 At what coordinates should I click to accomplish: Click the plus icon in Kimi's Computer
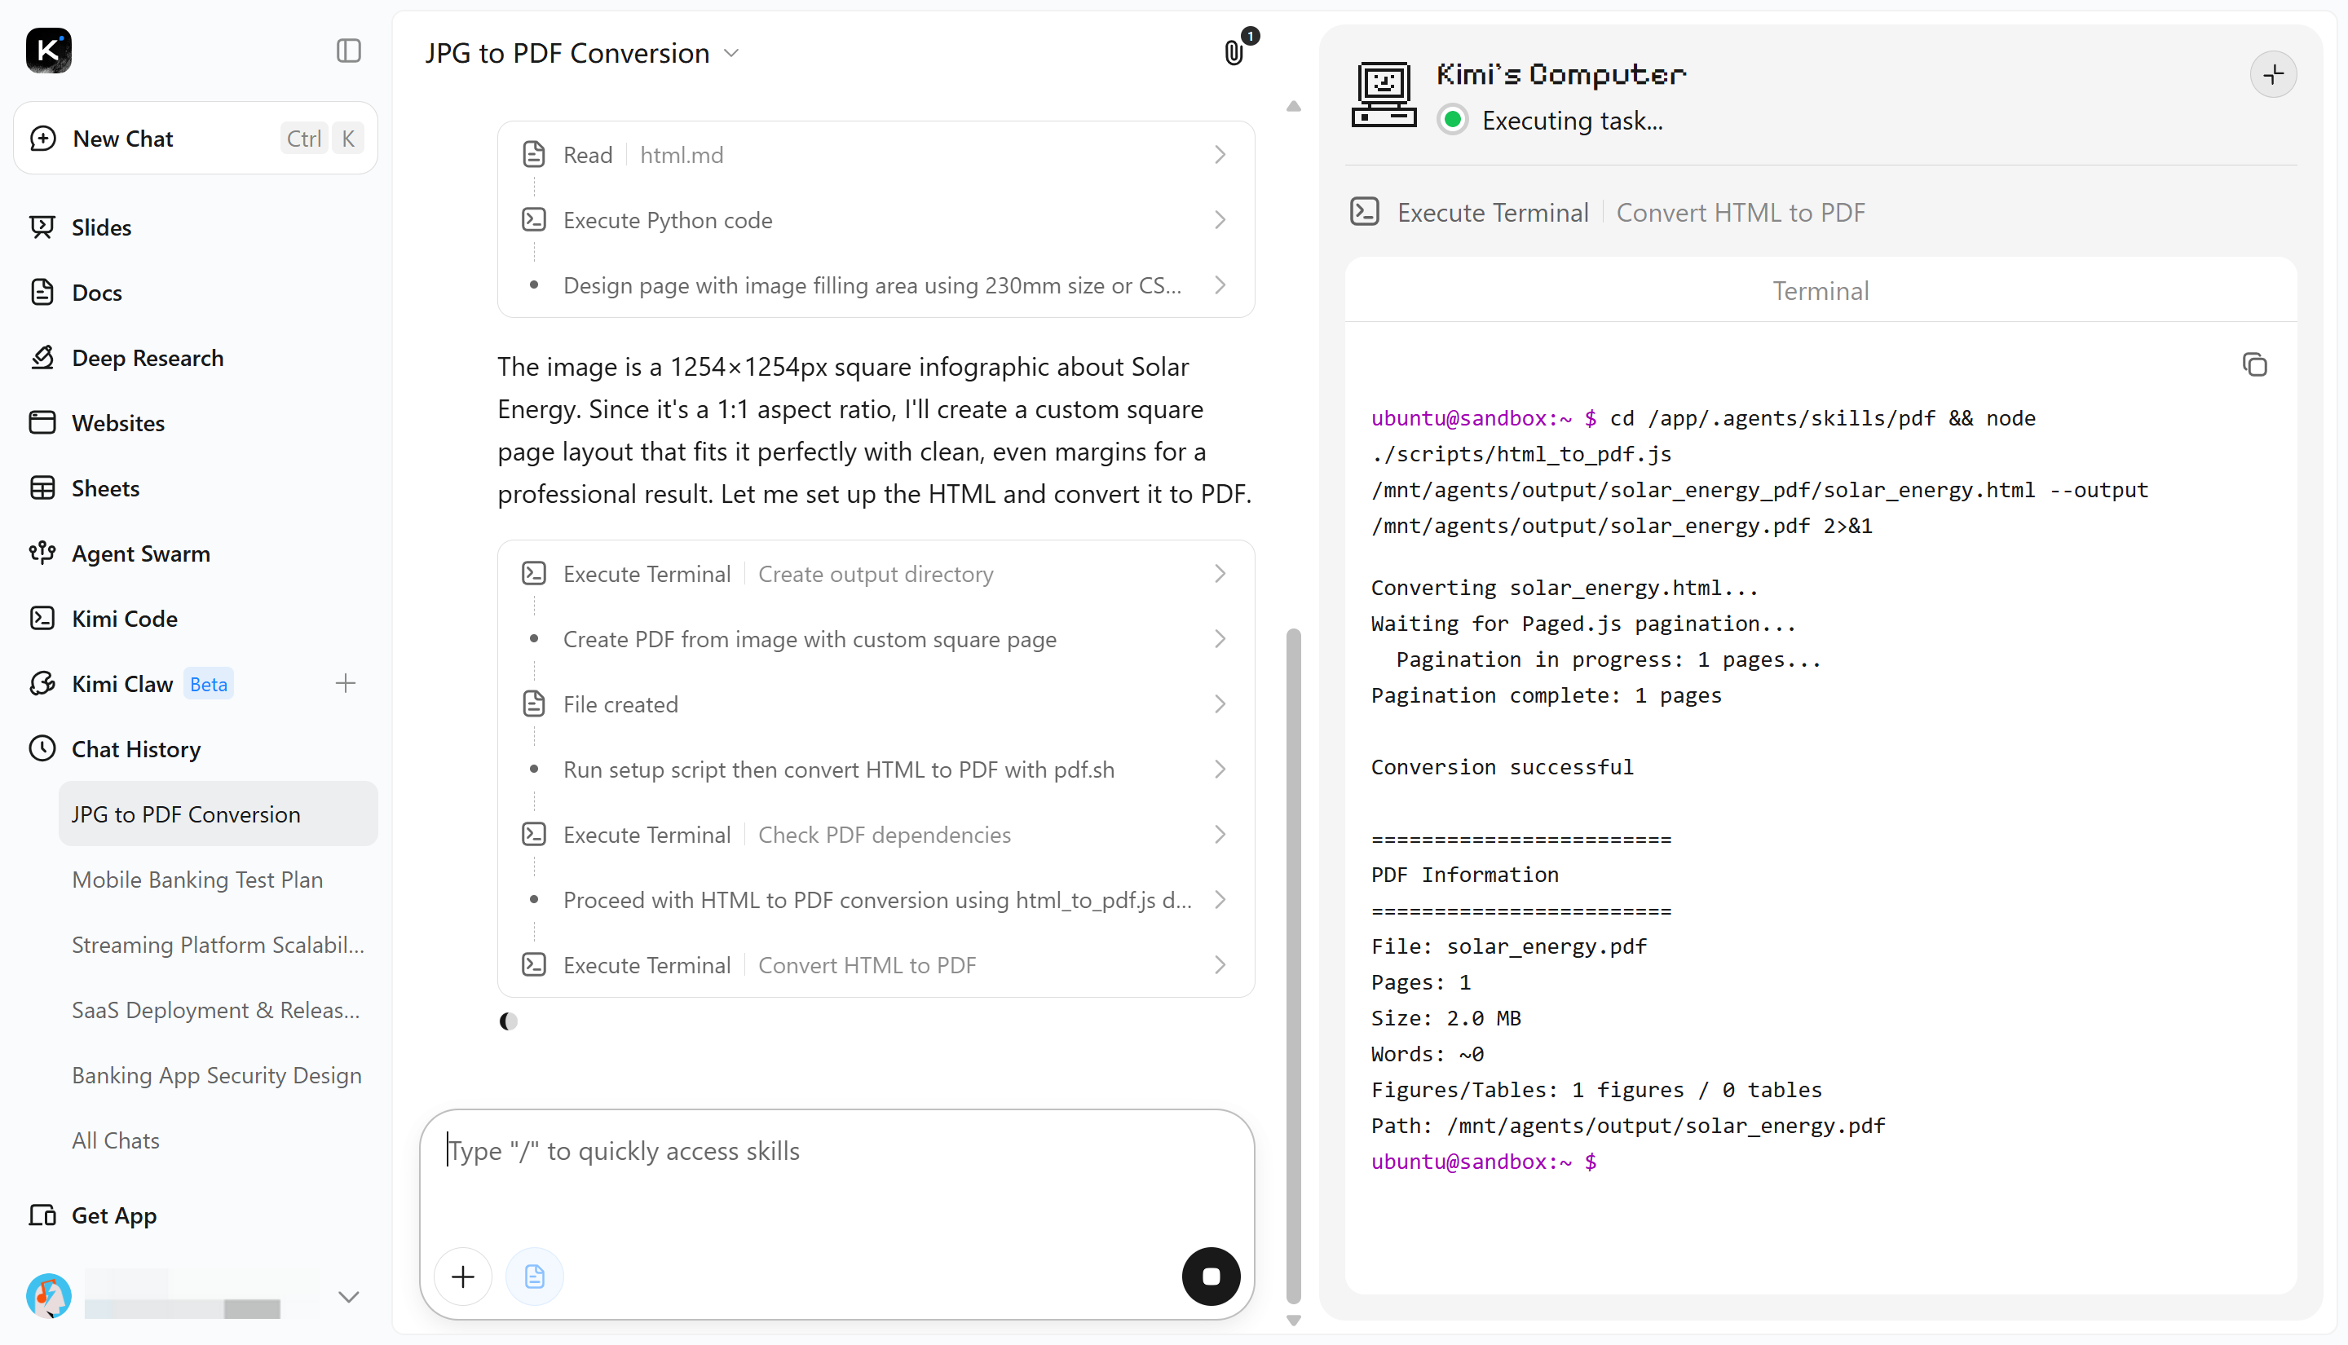point(2273,75)
